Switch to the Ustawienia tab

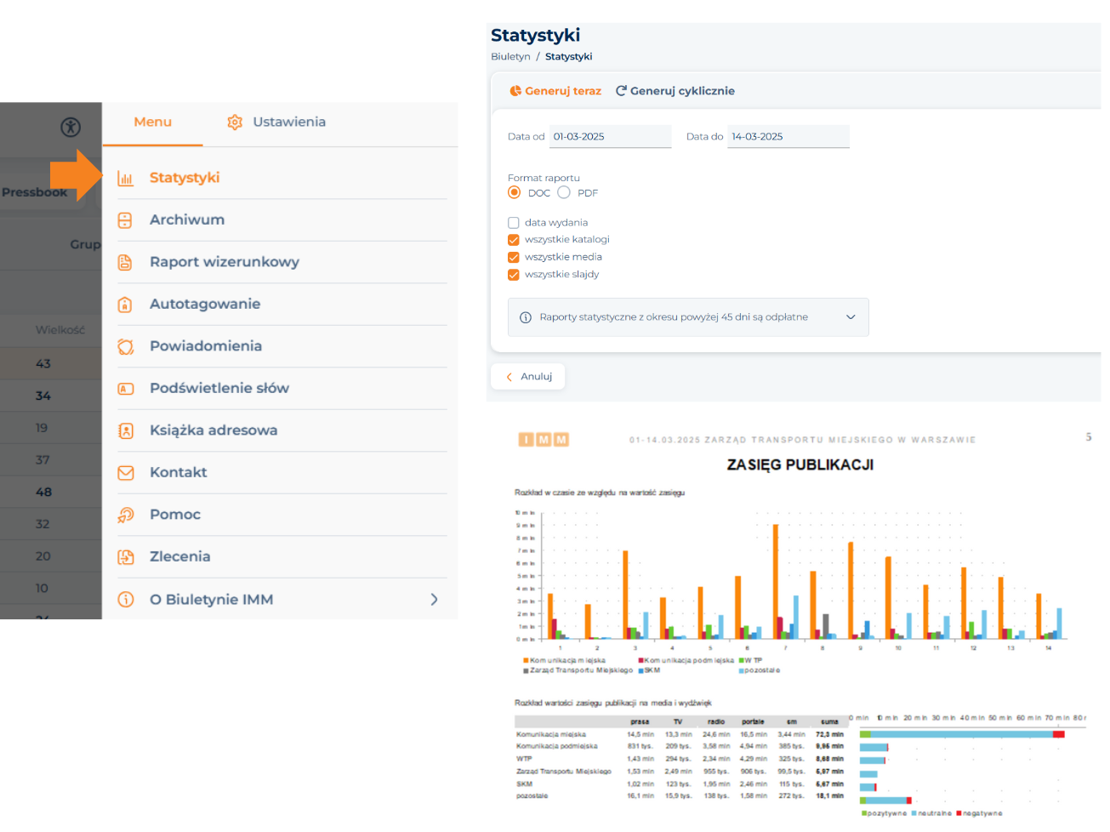276,122
